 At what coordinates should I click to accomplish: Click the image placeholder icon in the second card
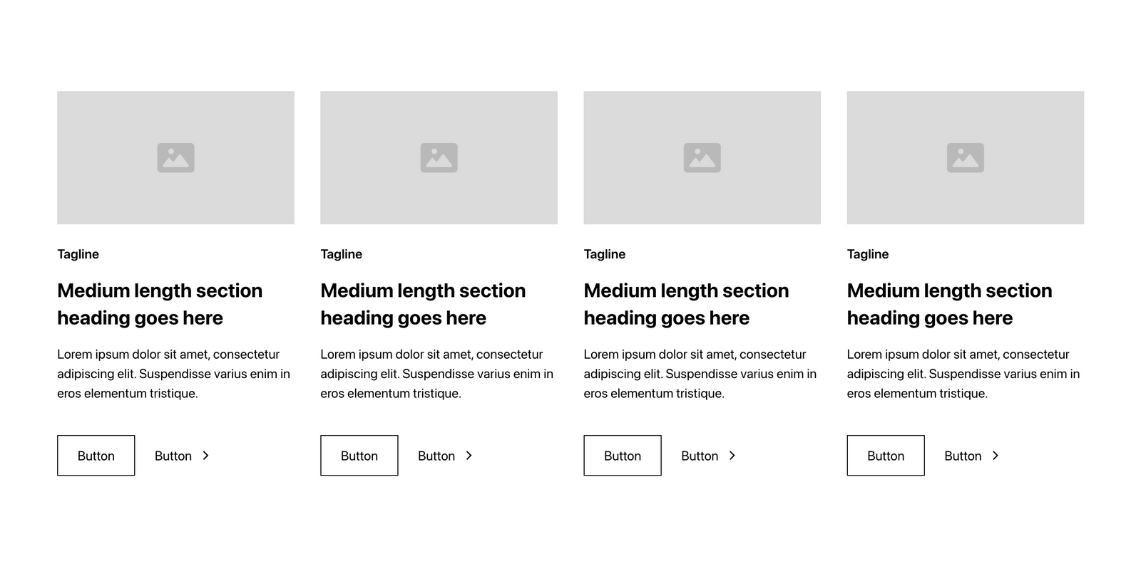click(439, 157)
